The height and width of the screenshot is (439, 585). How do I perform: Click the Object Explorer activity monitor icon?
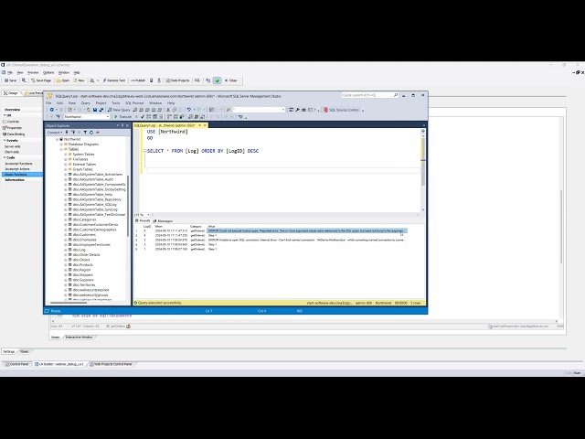pos(98,133)
